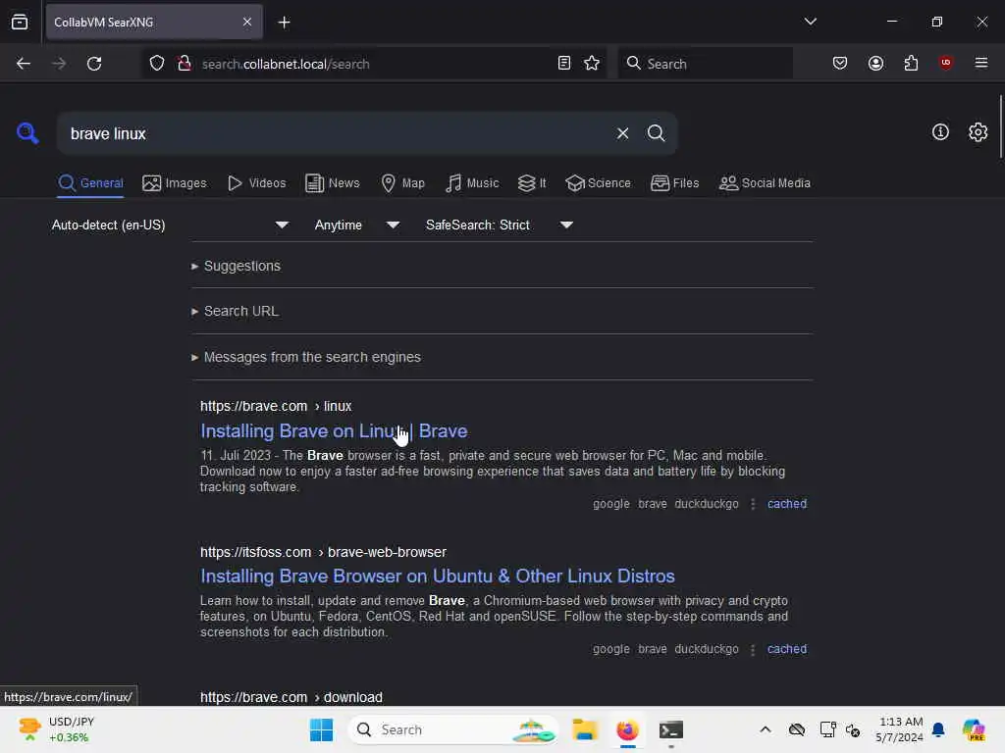Click the https://brave.com › linux URL
The width and height of the screenshot is (1005, 753).
click(276, 406)
